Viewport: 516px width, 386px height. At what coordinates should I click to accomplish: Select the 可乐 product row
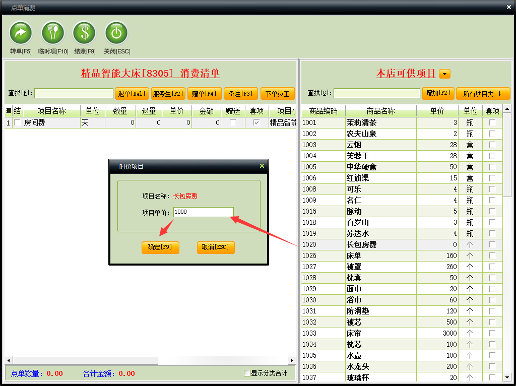(402, 189)
